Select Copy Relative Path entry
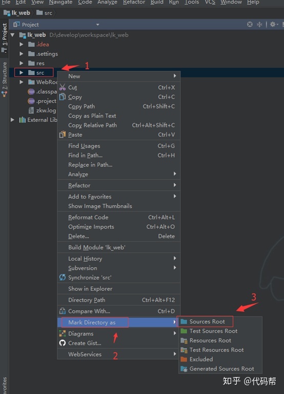Viewport: 284px width, 394px height. click(x=119, y=125)
